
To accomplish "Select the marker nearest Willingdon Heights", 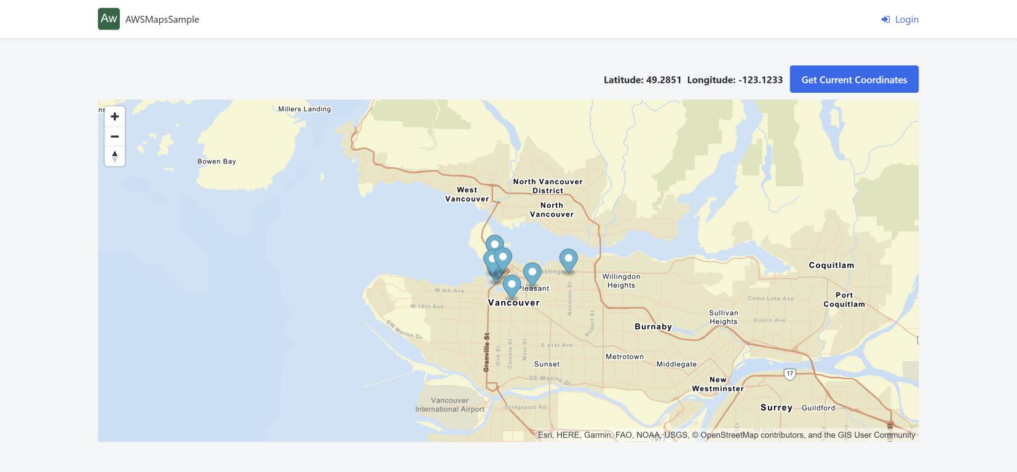I will tap(568, 260).
